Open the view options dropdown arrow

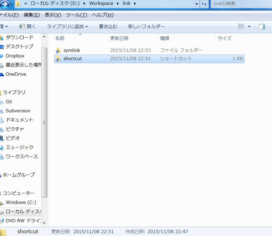(249, 27)
